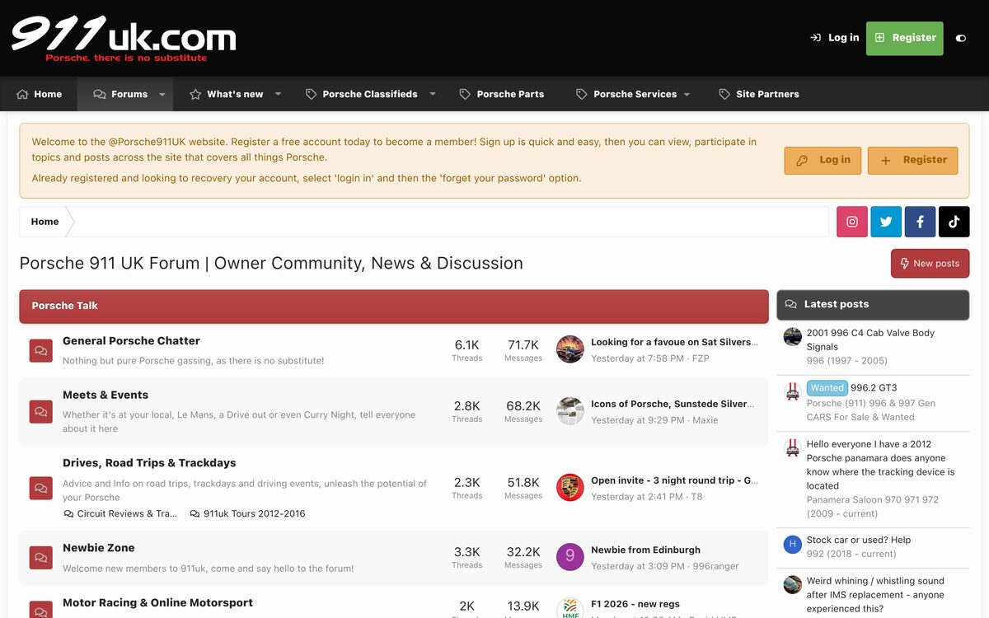
Task: Click avatar beside 2001 996 C4 Cab post
Action: [793, 336]
